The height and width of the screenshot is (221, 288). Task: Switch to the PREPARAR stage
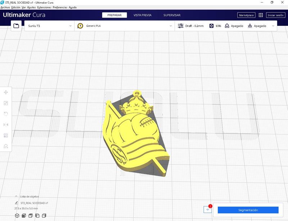114,15
